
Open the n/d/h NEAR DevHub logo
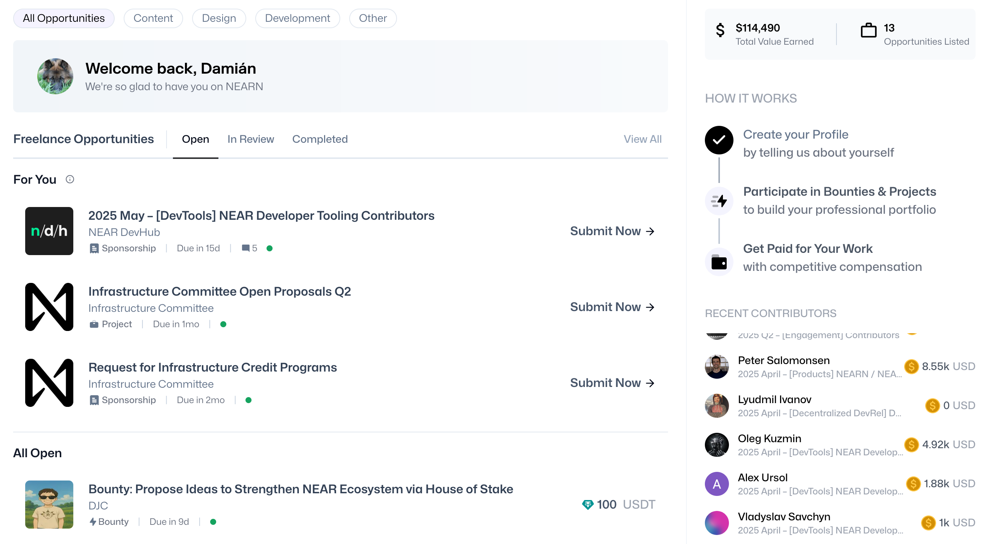49,231
